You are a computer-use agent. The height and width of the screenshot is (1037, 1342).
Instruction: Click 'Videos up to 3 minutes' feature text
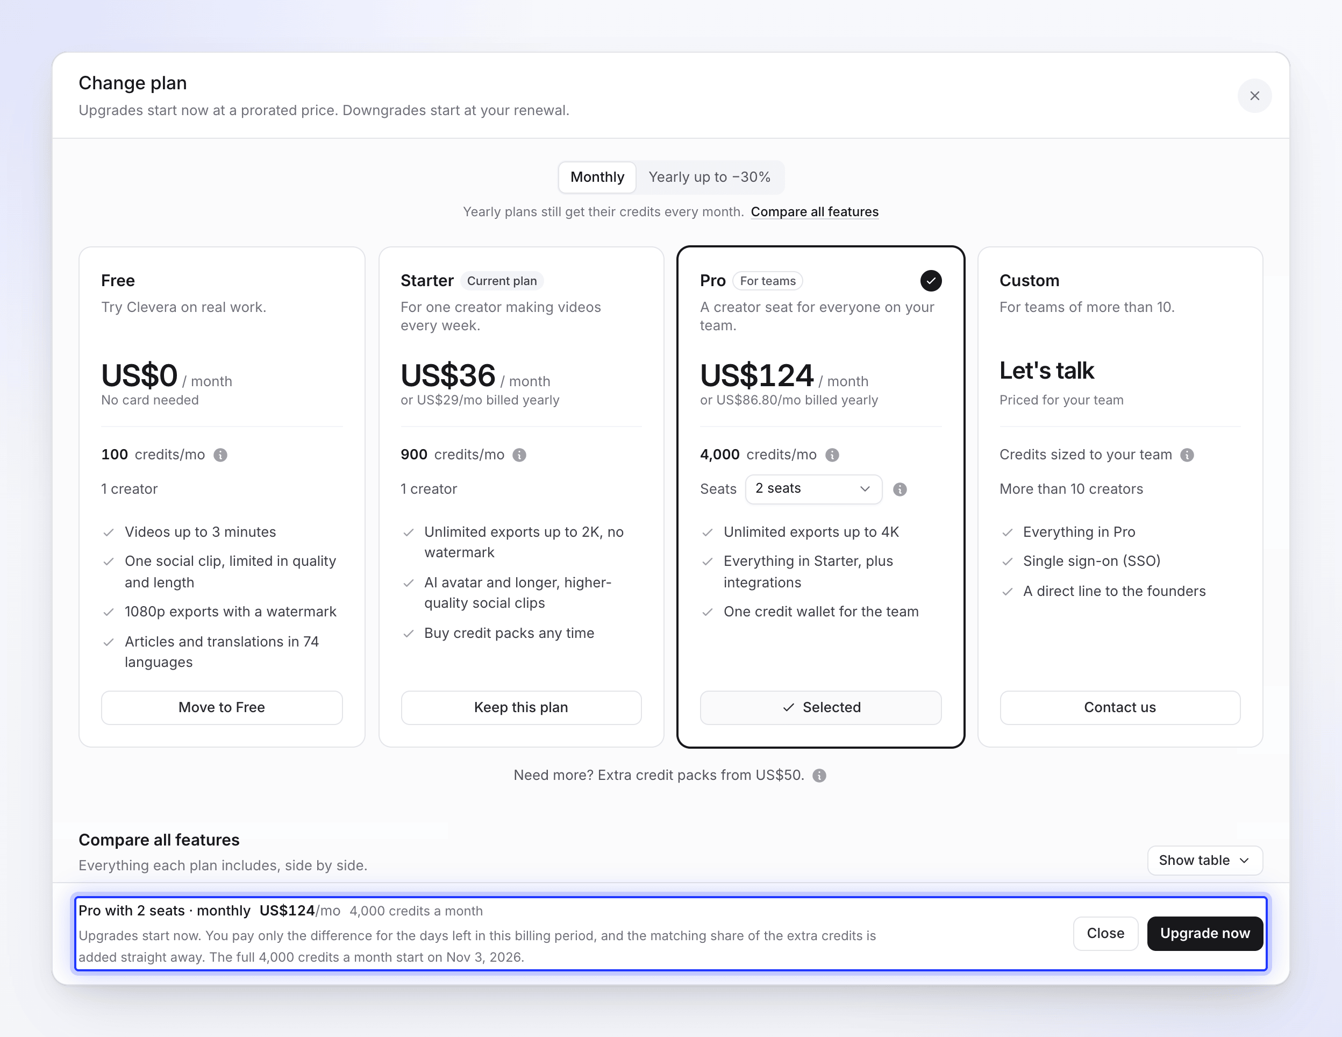click(201, 532)
